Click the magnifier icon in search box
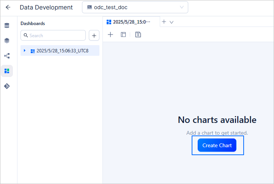 click(25, 35)
